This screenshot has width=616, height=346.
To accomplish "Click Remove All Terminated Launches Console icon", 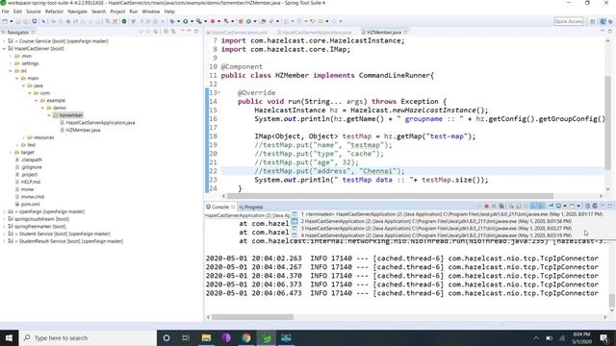I will [501, 206].
